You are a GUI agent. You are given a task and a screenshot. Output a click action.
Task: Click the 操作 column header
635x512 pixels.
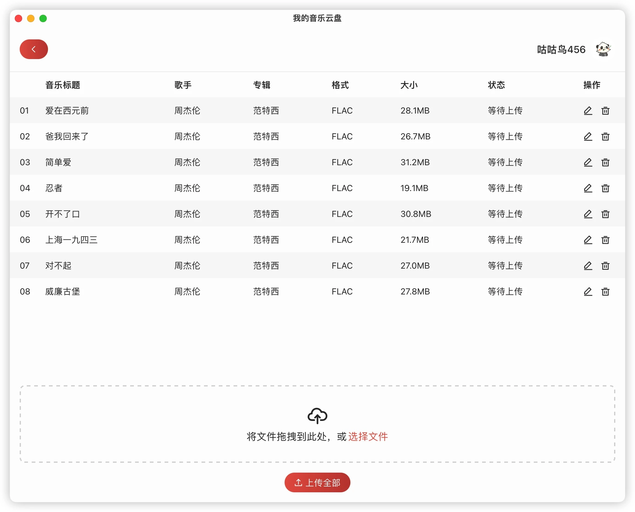click(x=592, y=85)
